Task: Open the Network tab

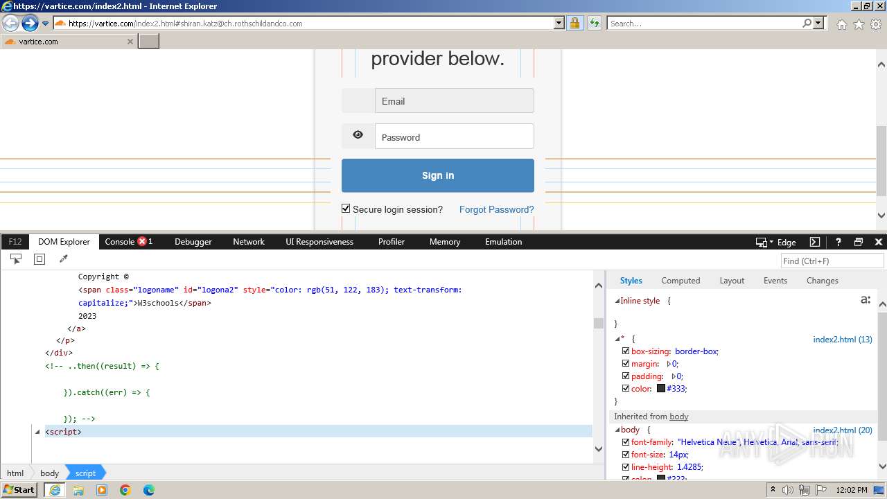Action: pyautogui.click(x=249, y=242)
